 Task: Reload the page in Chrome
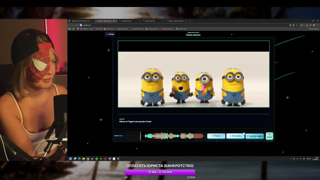pos(77,25)
